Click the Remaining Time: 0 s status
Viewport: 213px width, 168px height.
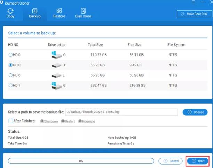point(121,144)
